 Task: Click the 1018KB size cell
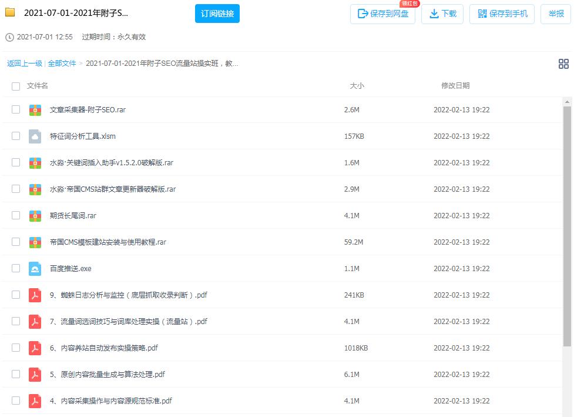tap(356, 348)
